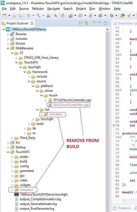Screen dimensions: 137x212
Task: Select the tools folder
Action: (40, 124)
